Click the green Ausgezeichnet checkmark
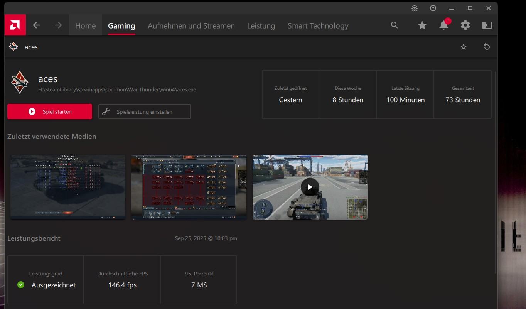 click(x=21, y=285)
